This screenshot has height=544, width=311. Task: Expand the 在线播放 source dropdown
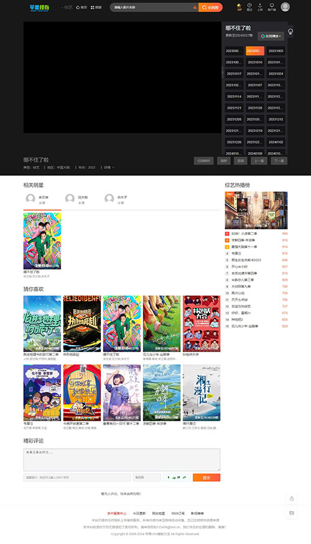pos(271,36)
